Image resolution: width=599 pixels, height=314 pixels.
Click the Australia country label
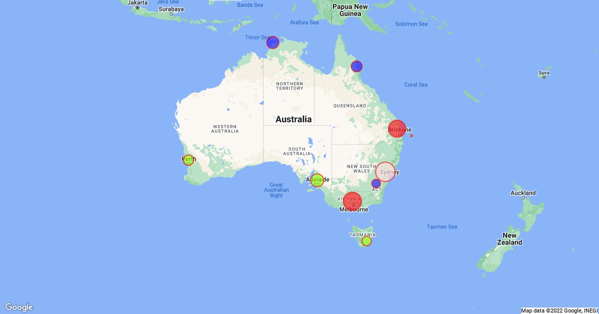point(294,119)
